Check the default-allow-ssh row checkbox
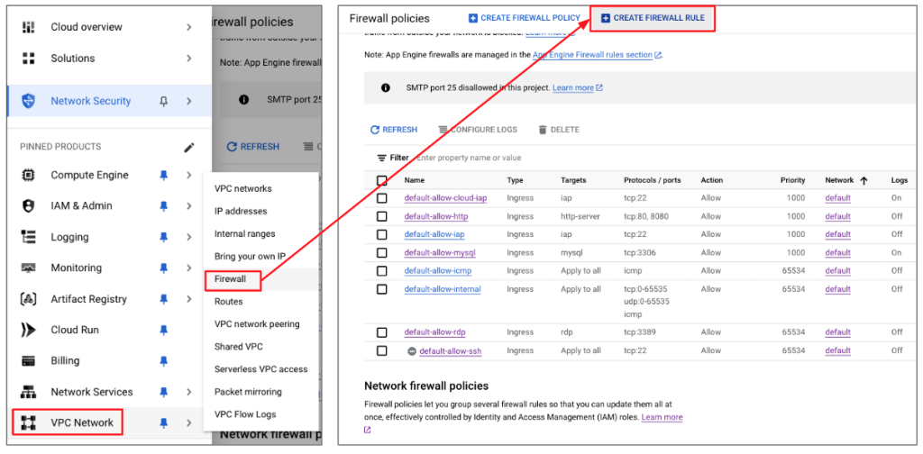 381,351
